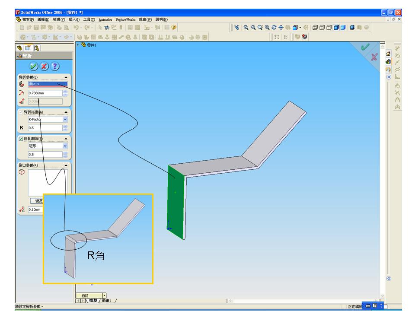This screenshot has width=415, height=311.
Task: Click the relief ratio field showing 0.5
Action: coord(45,155)
